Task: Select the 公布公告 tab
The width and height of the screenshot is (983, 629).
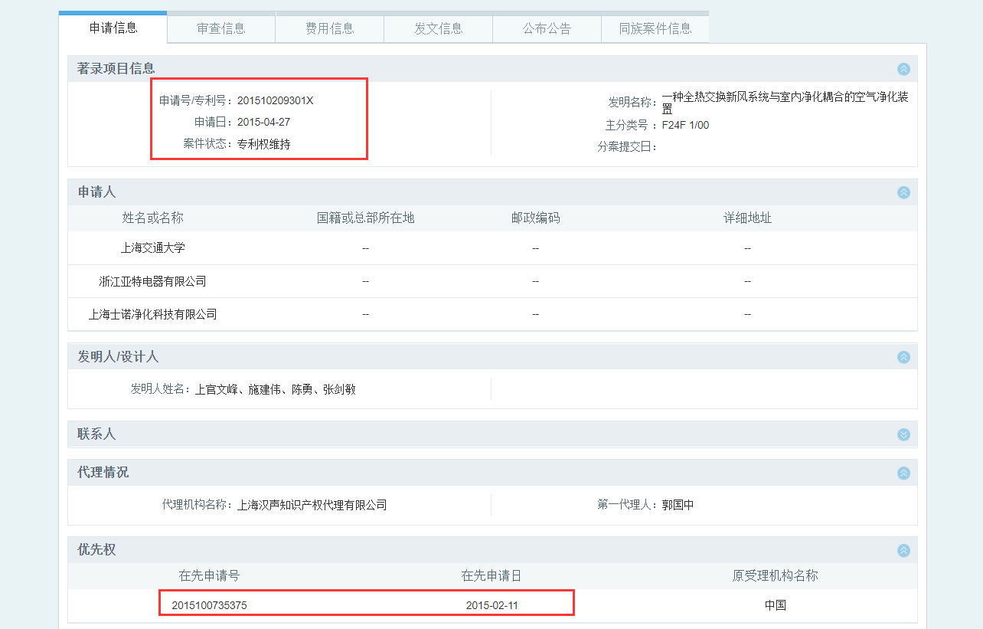Action: point(547,28)
